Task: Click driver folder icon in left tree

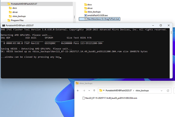Action: pos(10,12)
